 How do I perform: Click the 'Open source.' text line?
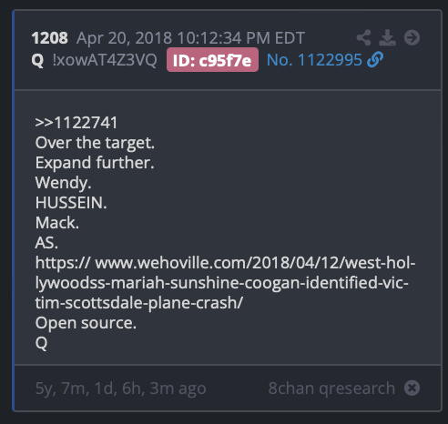tap(86, 323)
